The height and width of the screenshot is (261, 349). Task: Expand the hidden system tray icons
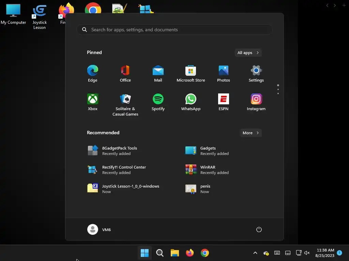[x=255, y=253]
